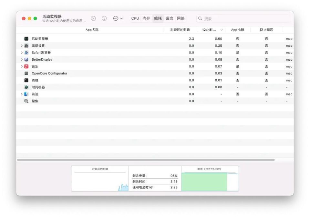Switch to the 内存 tab

click(x=146, y=18)
